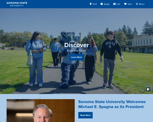Viewport: 153px width, 122px height.
Task: Click the UNIVERSITY wordmark under the logo
Action: [x=17, y=6]
